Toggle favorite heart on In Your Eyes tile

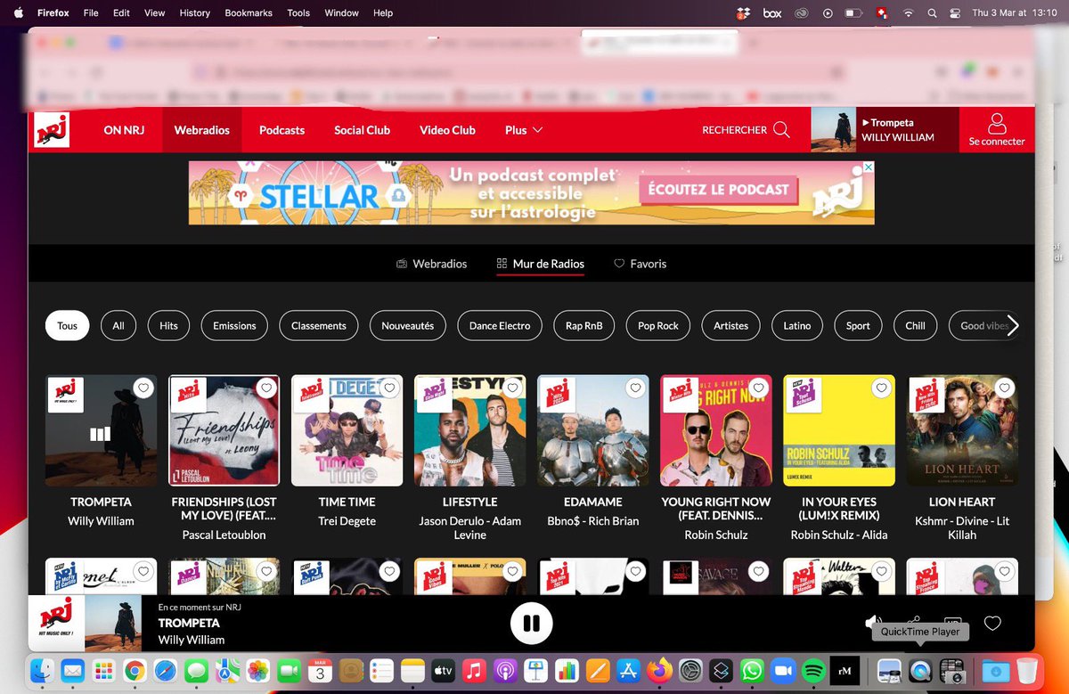pos(881,388)
